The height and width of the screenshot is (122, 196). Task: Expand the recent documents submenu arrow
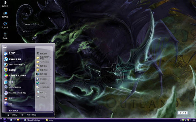[x=51, y=58]
